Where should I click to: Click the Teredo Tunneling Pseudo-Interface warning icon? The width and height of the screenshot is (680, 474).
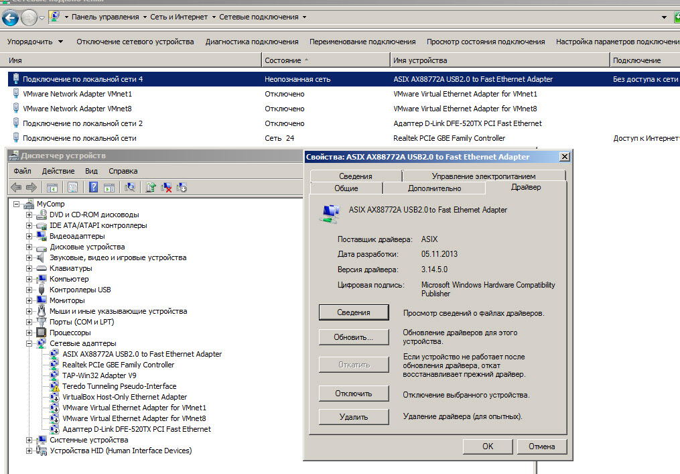55,386
